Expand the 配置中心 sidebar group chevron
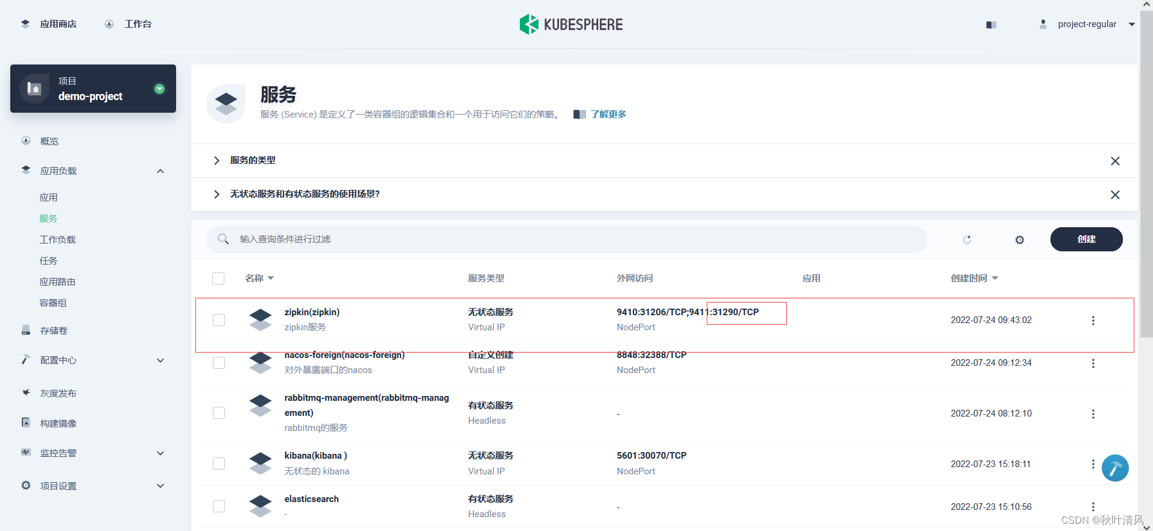Image resolution: width=1153 pixels, height=531 pixels. coord(160,360)
